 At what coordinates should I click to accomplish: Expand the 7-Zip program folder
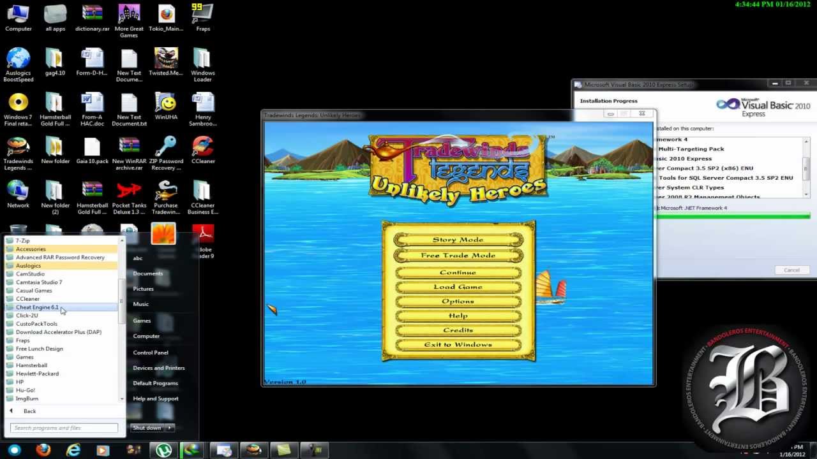pos(62,241)
